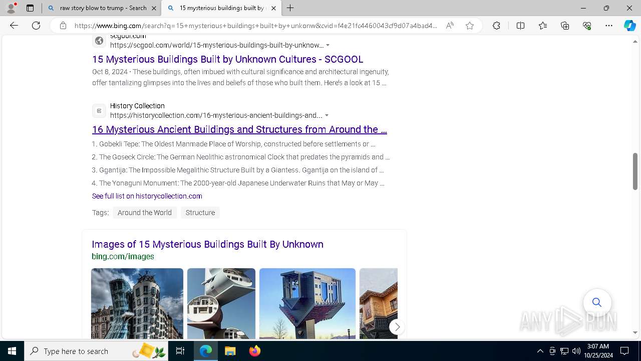This screenshot has height=361, width=641.
Task: Open '16 Mysterious Ancient Buildings and Structures' result
Action: (239, 129)
